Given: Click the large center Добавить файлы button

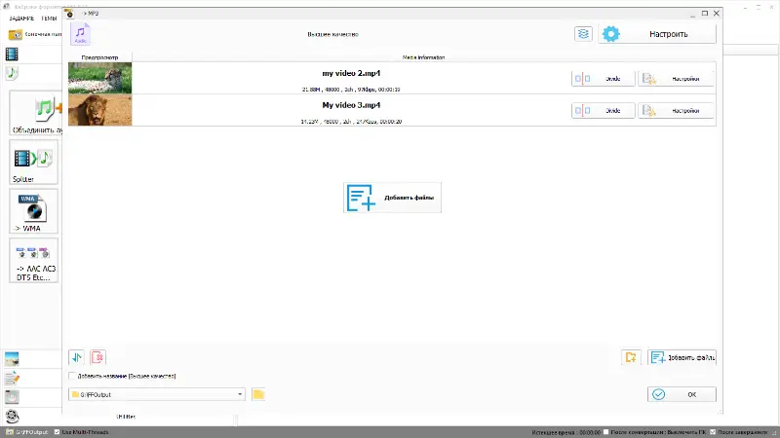Looking at the screenshot, I should (392, 198).
